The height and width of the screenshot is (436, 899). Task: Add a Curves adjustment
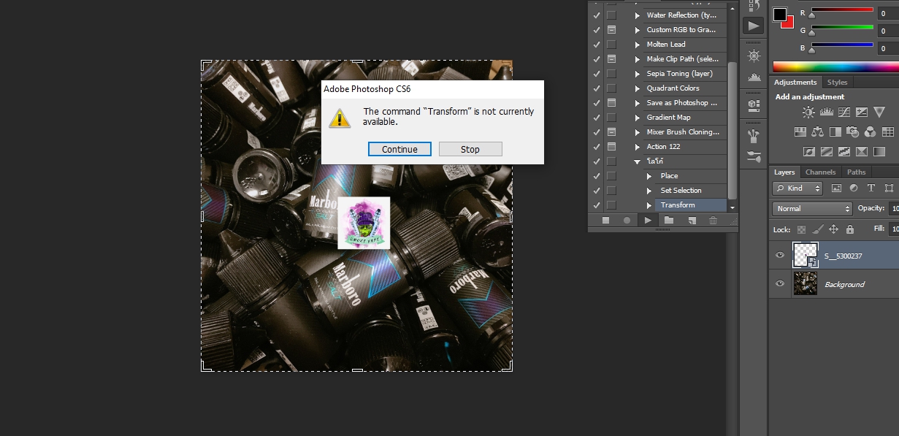844,112
